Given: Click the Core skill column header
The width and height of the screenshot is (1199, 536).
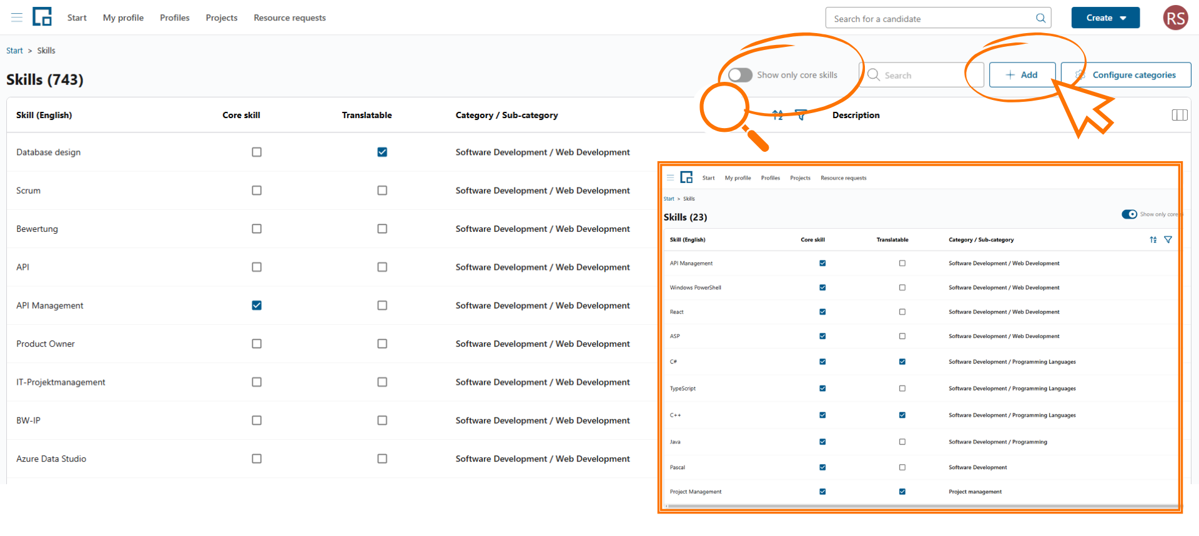Looking at the screenshot, I should click(241, 115).
